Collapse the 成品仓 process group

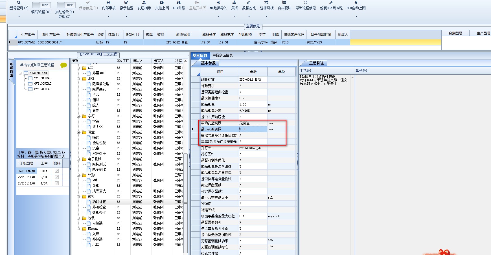click(78, 229)
